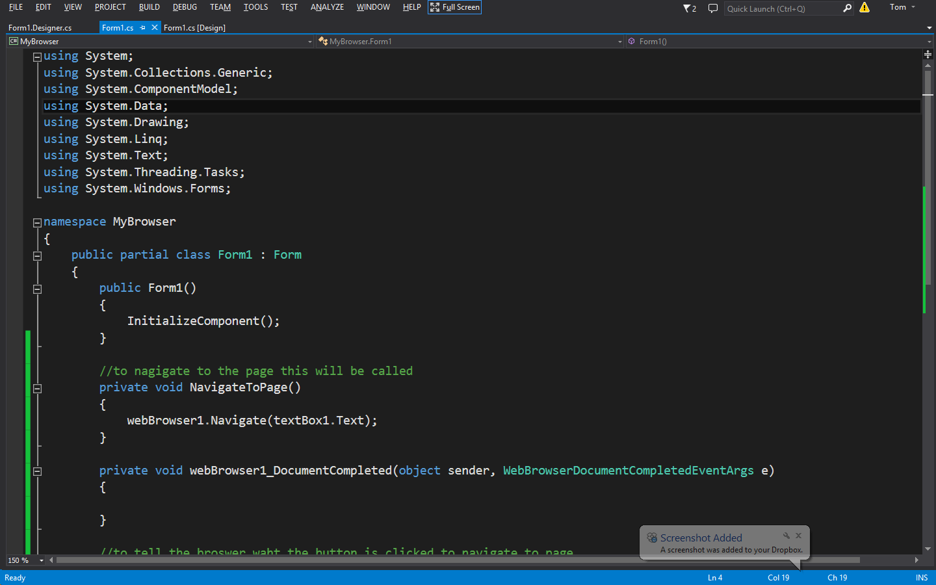This screenshot has height=585, width=936.
Task: Open the notifications flag showing 2
Action: [690, 8]
